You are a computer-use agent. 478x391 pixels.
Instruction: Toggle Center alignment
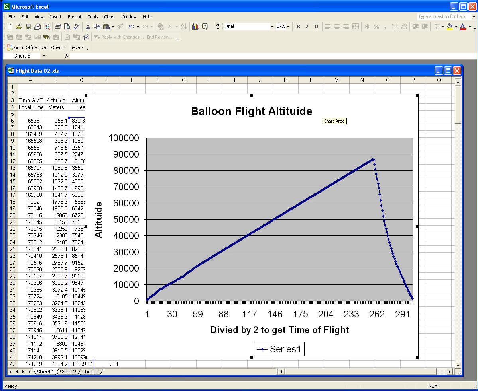pos(337,27)
